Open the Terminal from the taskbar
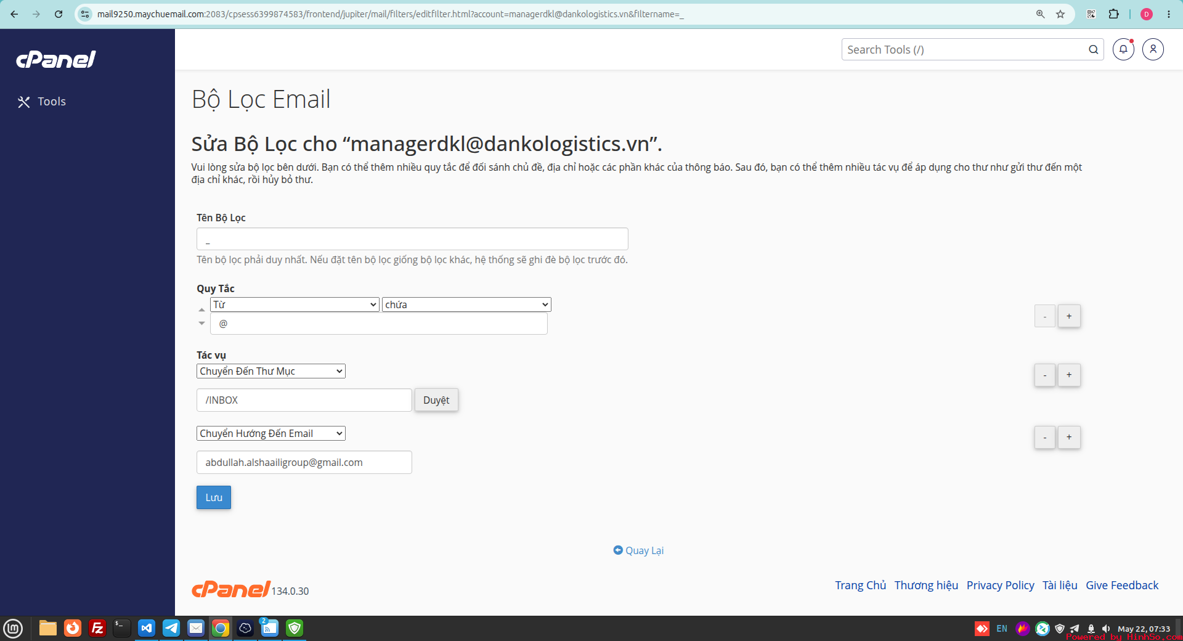The width and height of the screenshot is (1183, 641). [122, 628]
